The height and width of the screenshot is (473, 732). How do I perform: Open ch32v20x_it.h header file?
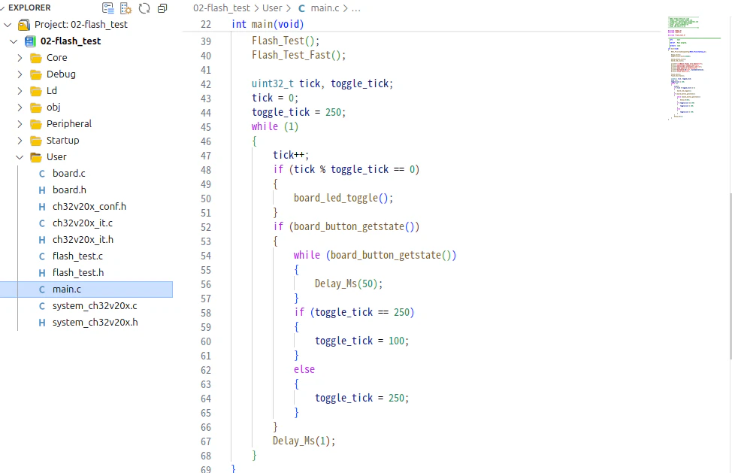click(x=83, y=240)
